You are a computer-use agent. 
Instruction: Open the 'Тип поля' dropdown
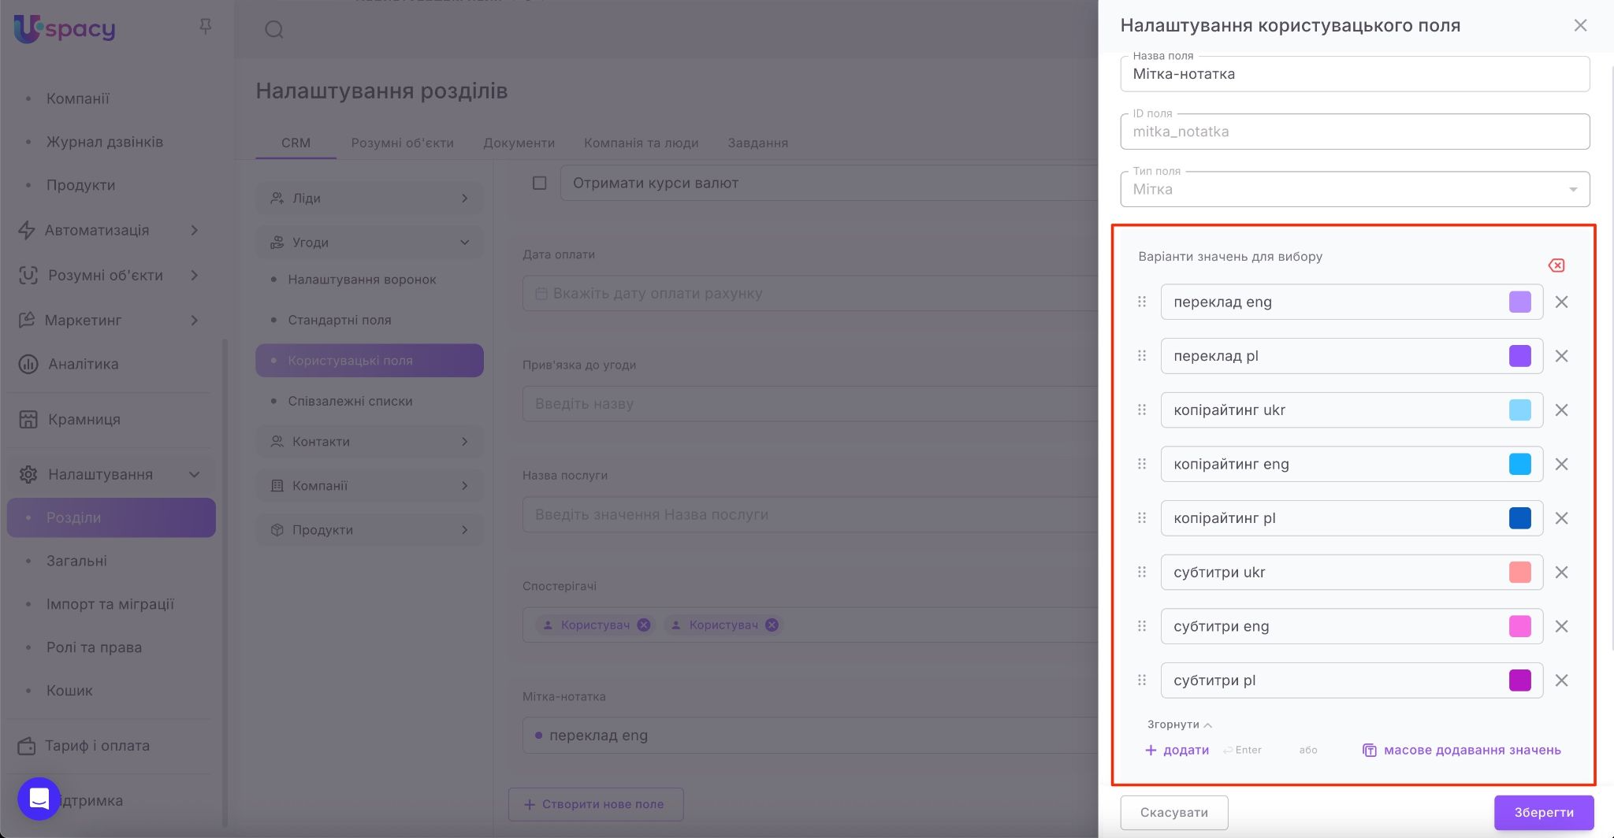pos(1354,190)
